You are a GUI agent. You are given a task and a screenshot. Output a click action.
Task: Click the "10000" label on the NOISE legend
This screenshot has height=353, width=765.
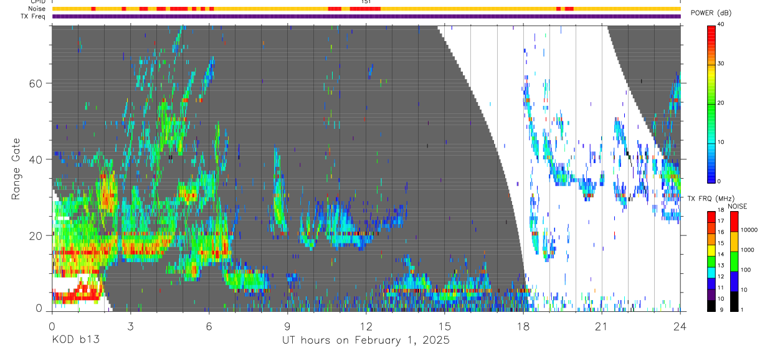750,230
